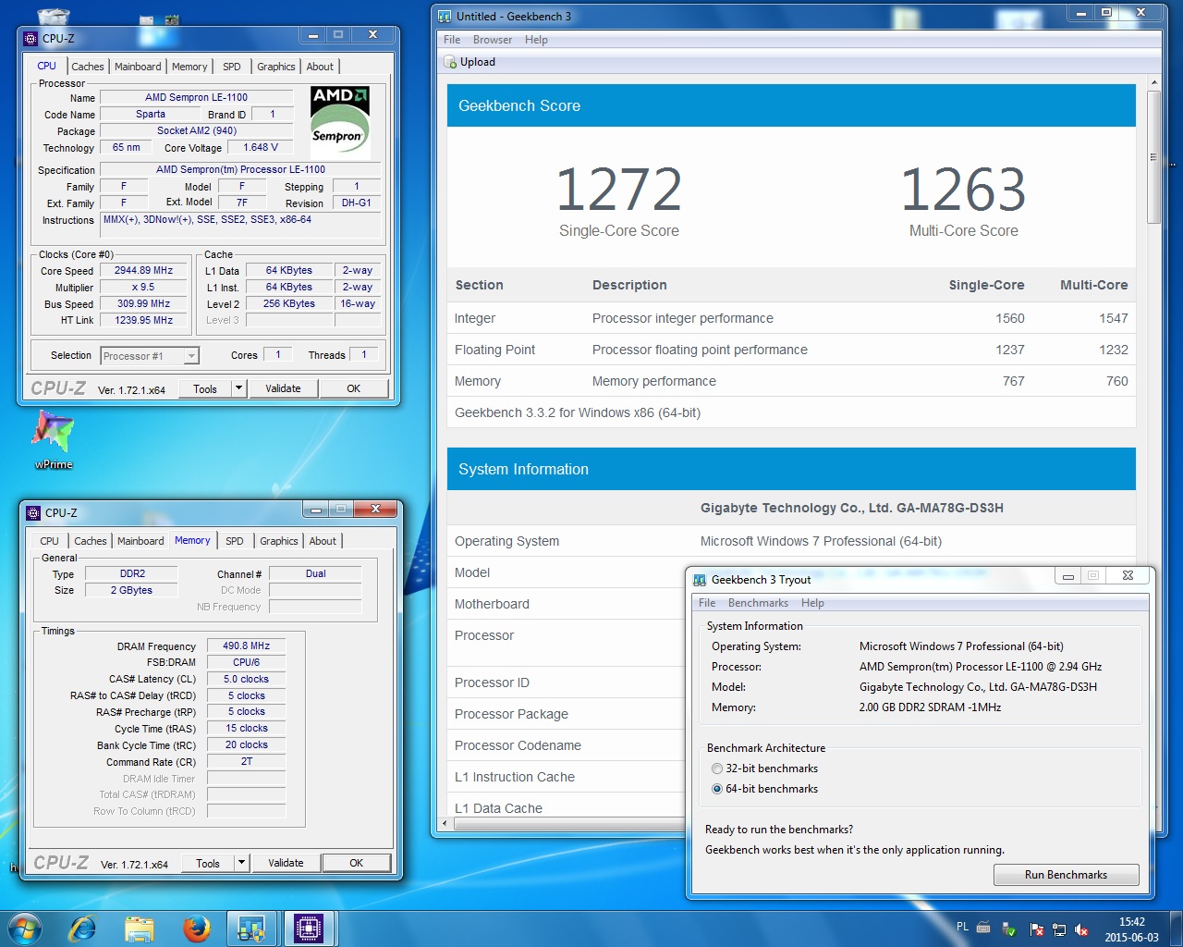Open Memory tab in top CPU-Z window
Image resolution: width=1183 pixels, height=947 pixels.
189,67
